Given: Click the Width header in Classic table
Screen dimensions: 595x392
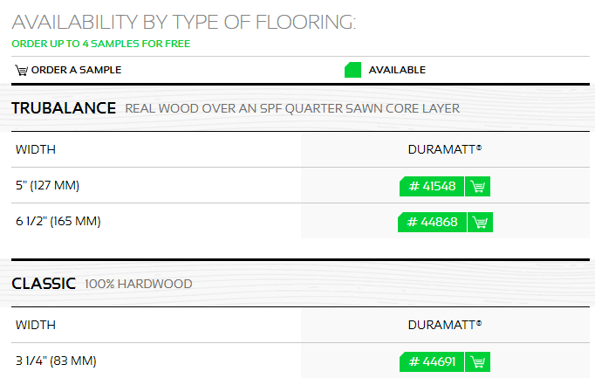Looking at the screenshot, I should (36, 325).
